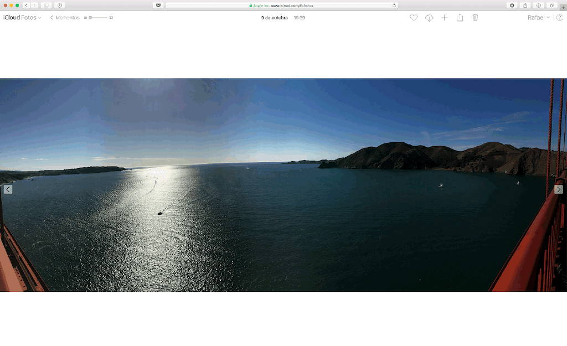This screenshot has height=346, width=567.
Task: Click the large zoom-in icon beside slider
Action: pos(111,17)
